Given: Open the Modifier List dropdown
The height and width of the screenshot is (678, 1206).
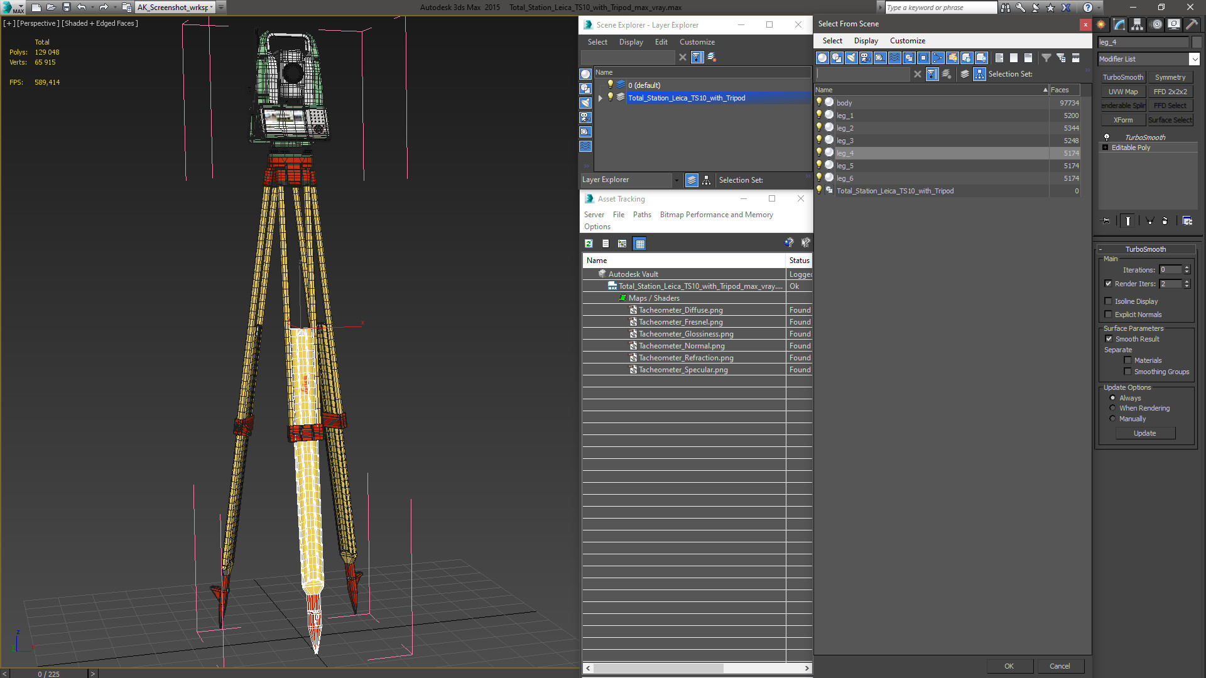Looking at the screenshot, I should (x=1194, y=59).
